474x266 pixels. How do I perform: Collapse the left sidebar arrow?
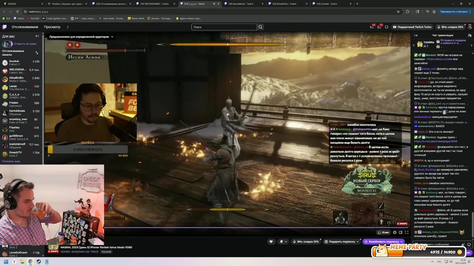click(37, 36)
